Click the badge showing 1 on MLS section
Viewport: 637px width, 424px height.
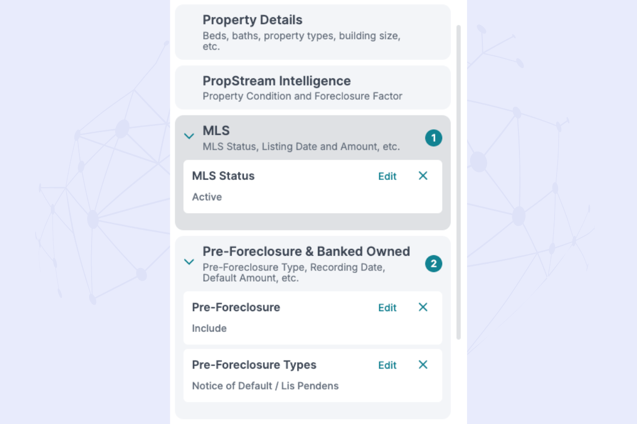[x=433, y=137]
